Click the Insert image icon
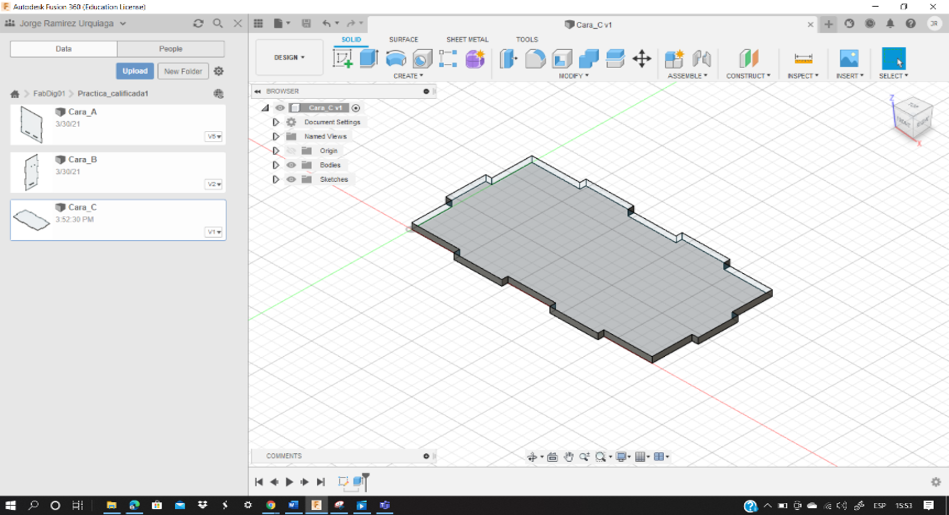This screenshot has height=515, width=949. pos(849,59)
